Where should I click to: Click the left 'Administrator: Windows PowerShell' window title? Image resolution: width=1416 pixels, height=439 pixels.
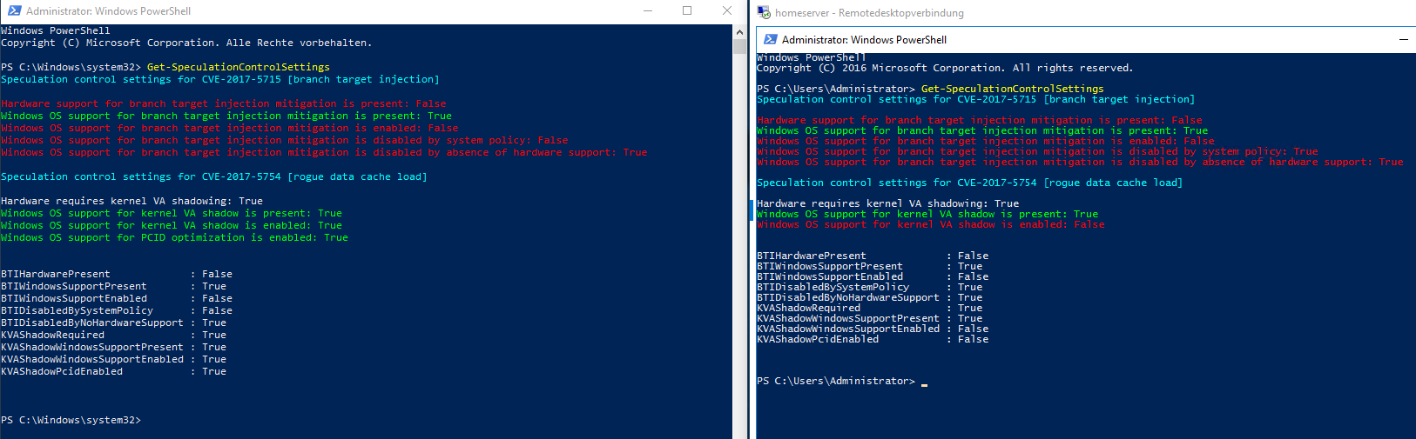108,11
